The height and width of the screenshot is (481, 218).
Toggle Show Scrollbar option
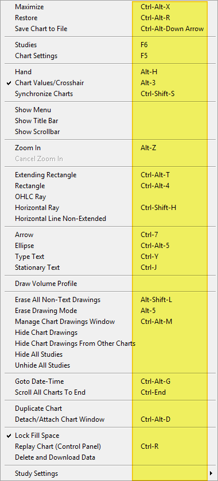point(109,132)
